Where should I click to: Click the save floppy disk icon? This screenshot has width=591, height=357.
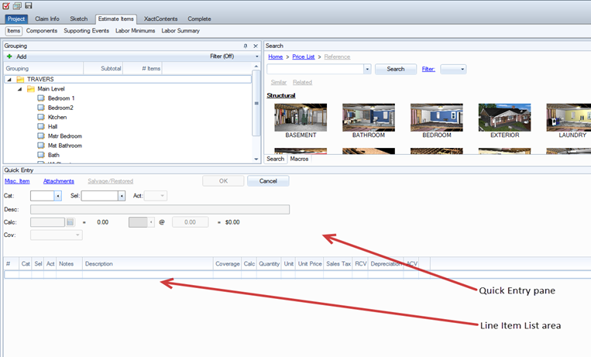pyautogui.click(x=29, y=5)
